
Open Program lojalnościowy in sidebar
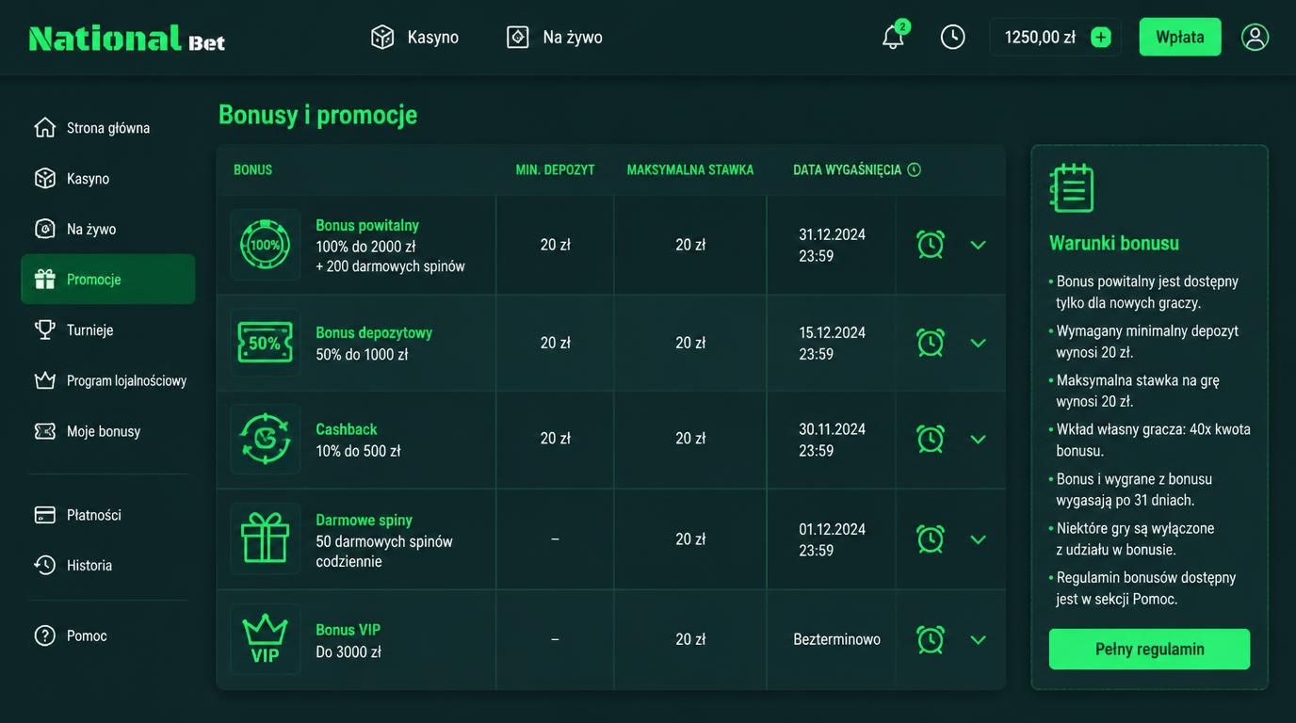108,380
